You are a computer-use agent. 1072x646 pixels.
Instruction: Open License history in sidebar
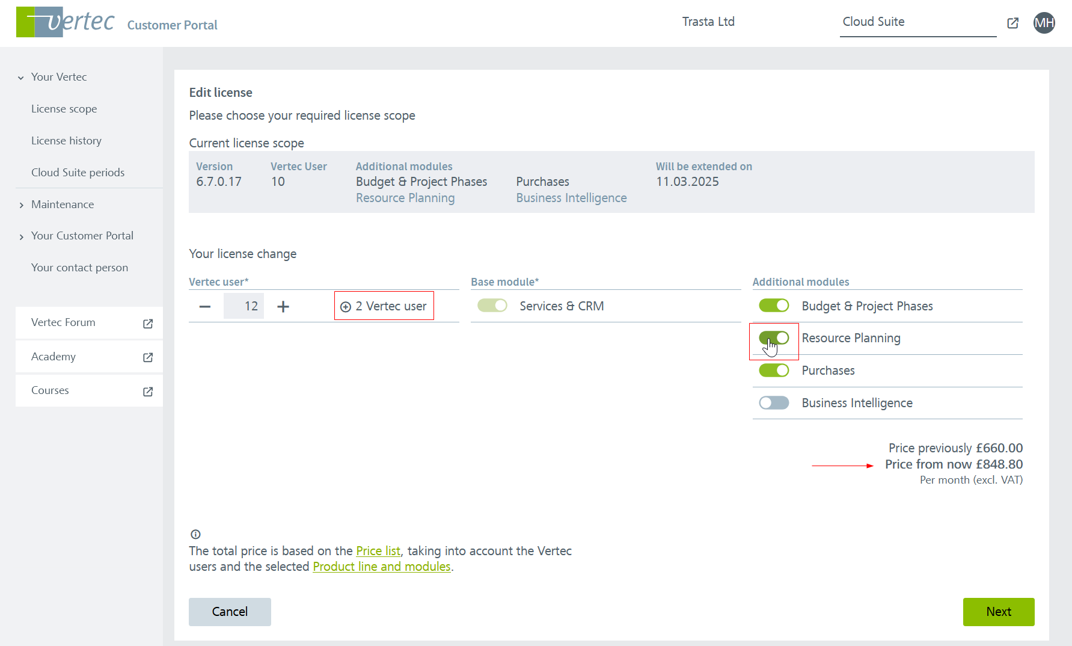[x=66, y=141]
